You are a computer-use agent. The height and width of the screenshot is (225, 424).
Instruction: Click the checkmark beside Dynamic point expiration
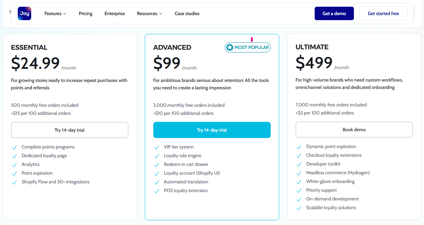click(x=299, y=146)
